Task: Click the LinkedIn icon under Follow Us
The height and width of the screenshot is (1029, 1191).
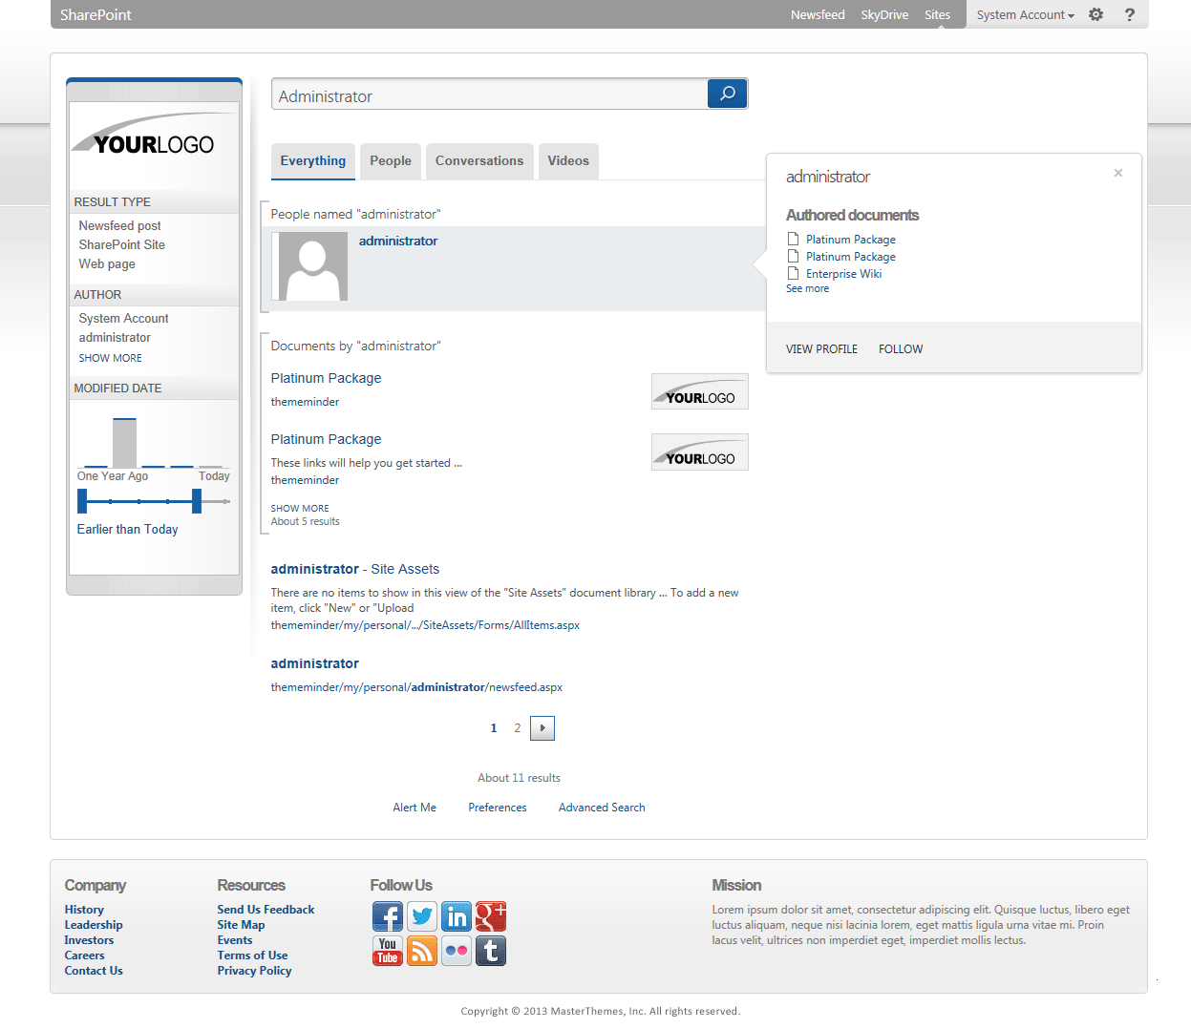Action: pos(457,916)
